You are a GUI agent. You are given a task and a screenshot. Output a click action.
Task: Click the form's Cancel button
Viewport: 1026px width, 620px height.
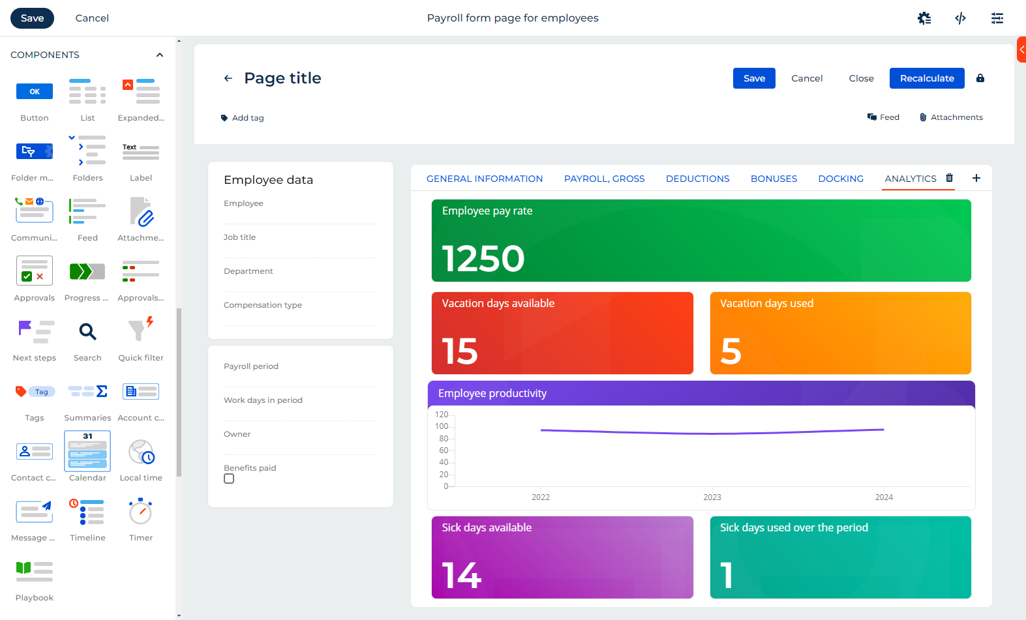tap(807, 78)
